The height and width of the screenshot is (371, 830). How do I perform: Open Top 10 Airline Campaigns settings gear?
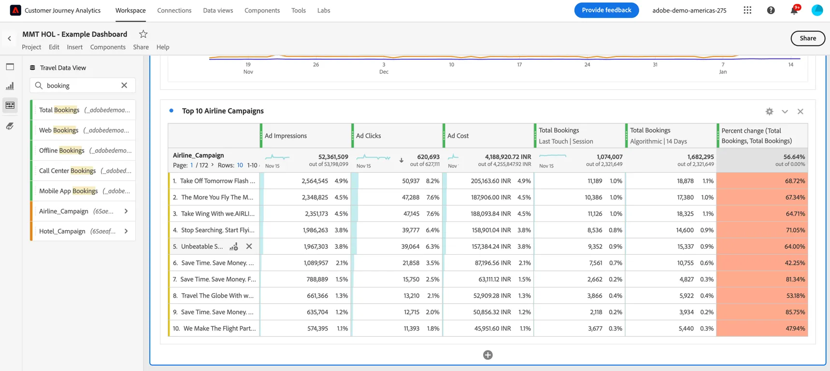tap(769, 111)
